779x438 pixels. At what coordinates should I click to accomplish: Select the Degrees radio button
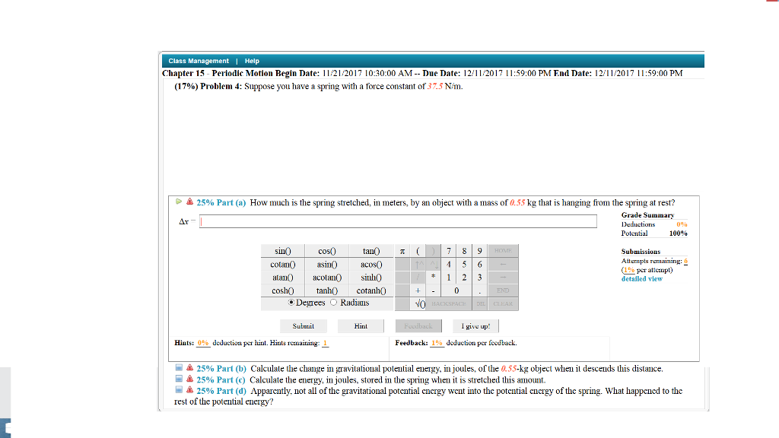[291, 303]
